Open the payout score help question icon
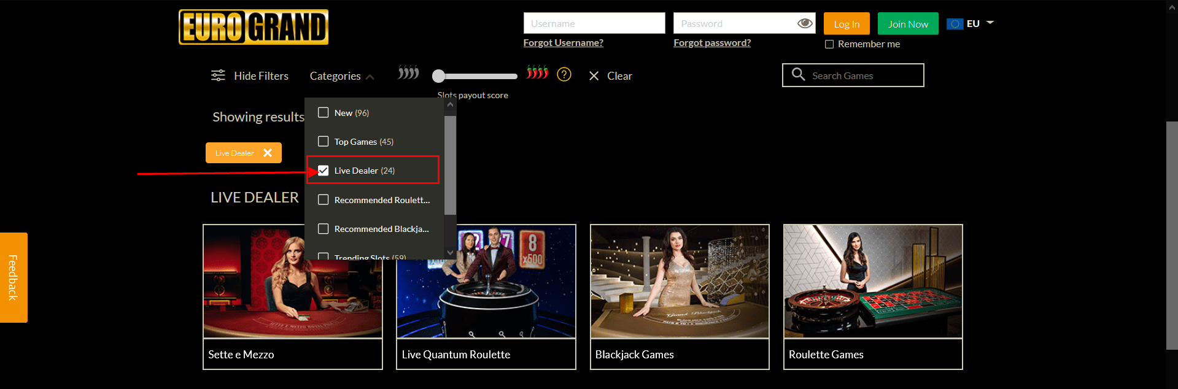This screenshot has width=1178, height=389. click(564, 75)
